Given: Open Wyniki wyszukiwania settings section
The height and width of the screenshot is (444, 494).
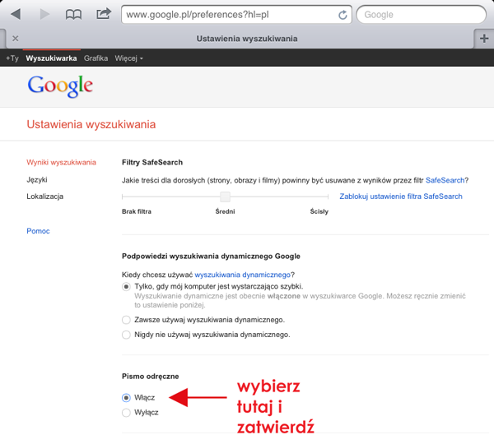Looking at the screenshot, I should click(61, 162).
